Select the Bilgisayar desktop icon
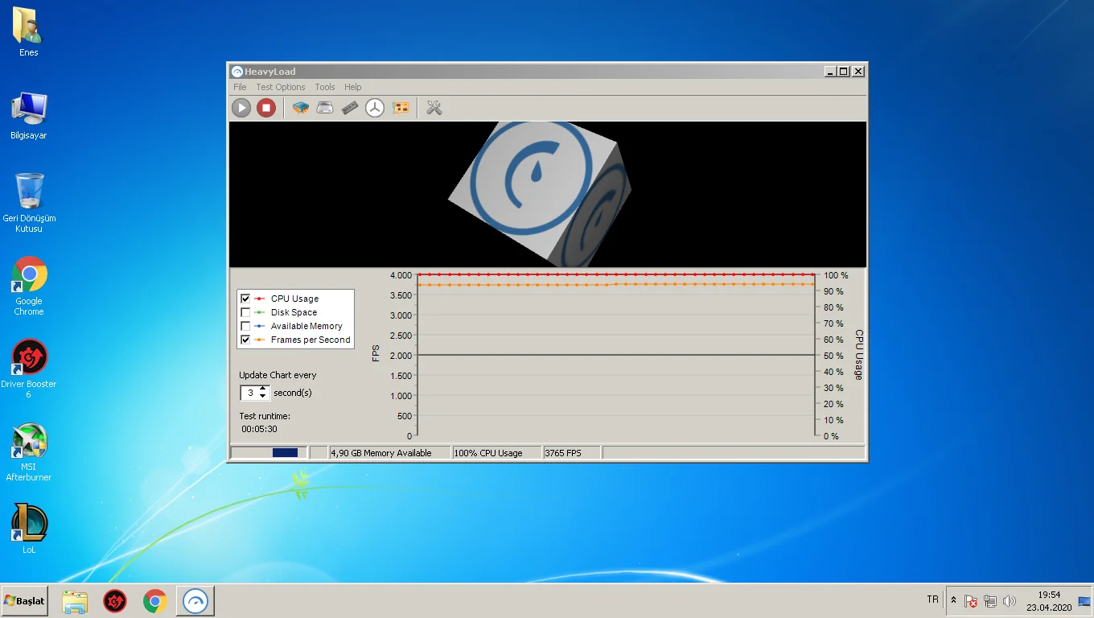The width and height of the screenshot is (1094, 618). coord(29,115)
